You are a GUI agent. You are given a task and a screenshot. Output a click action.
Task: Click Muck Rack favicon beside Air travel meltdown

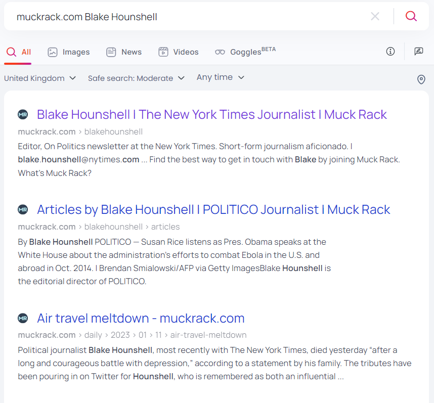(23, 319)
